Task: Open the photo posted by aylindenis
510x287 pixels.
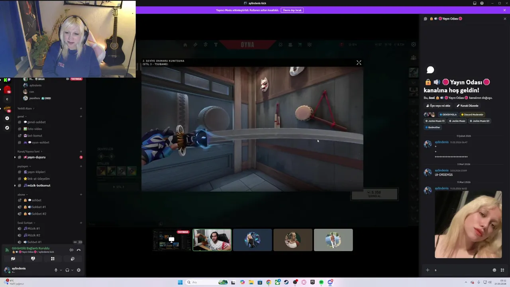Action: [468, 224]
